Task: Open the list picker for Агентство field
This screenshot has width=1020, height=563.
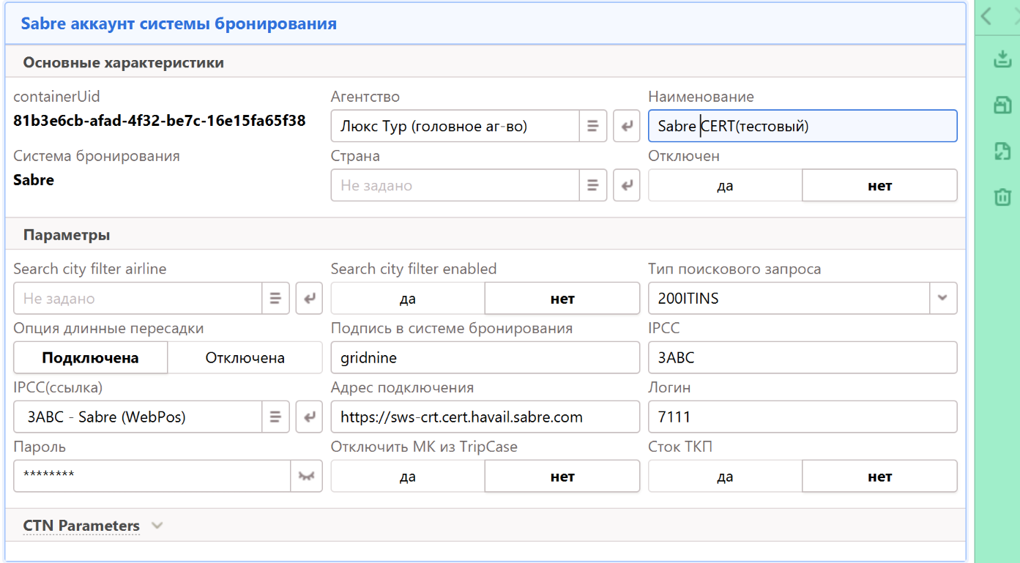Action: click(593, 126)
